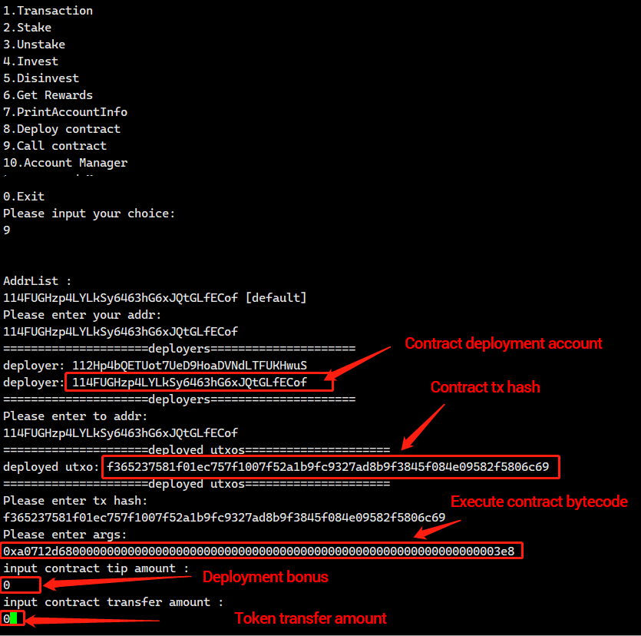
Task: Select the 9.Call contract menu entry
Action: click(x=55, y=146)
